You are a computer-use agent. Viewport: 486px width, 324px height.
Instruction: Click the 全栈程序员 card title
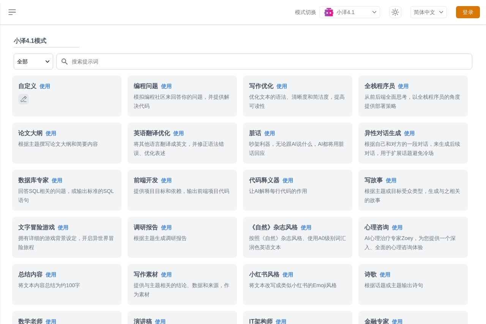380,86
